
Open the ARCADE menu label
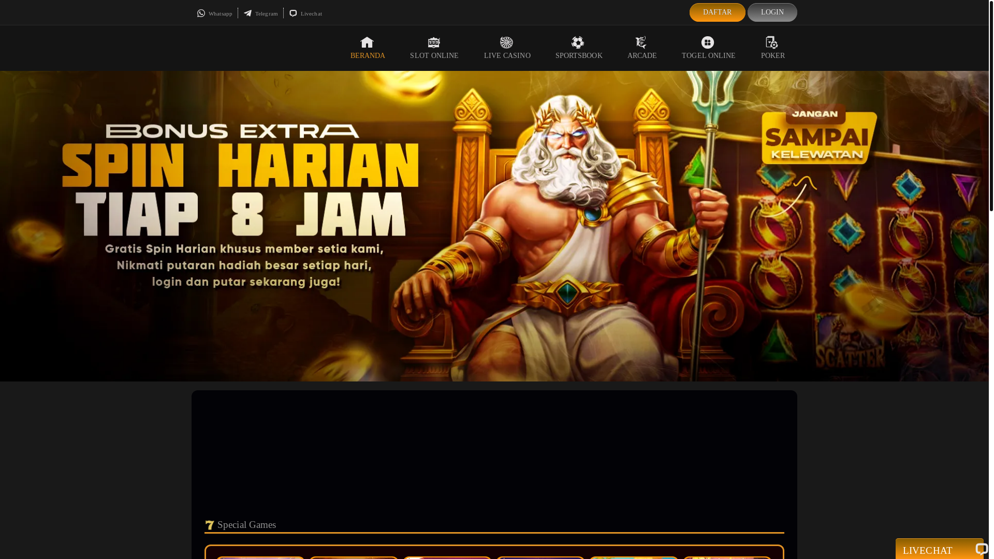tap(642, 55)
